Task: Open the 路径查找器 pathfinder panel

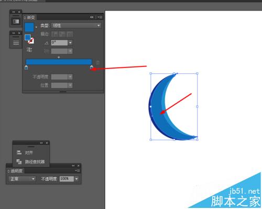Action: click(35, 162)
